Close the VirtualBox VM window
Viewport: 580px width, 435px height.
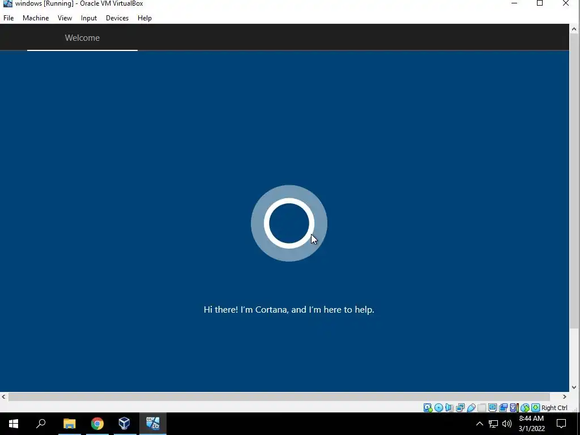(x=566, y=3)
